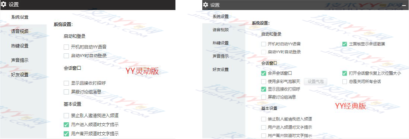
Task: Check 总是关闭所有会话 in right window
Action: click(x=345, y=82)
